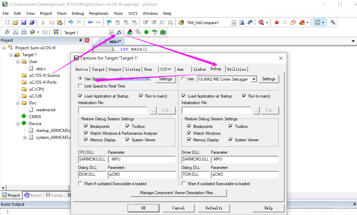Toggle simulator Load Application at Startup

coord(80,96)
